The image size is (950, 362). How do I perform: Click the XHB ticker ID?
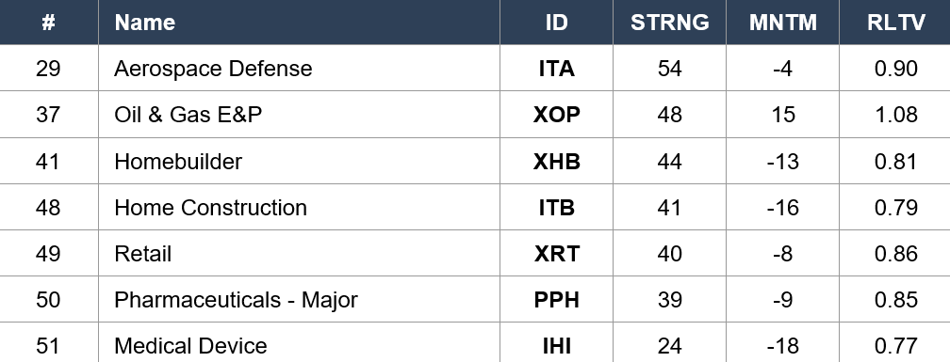(557, 162)
